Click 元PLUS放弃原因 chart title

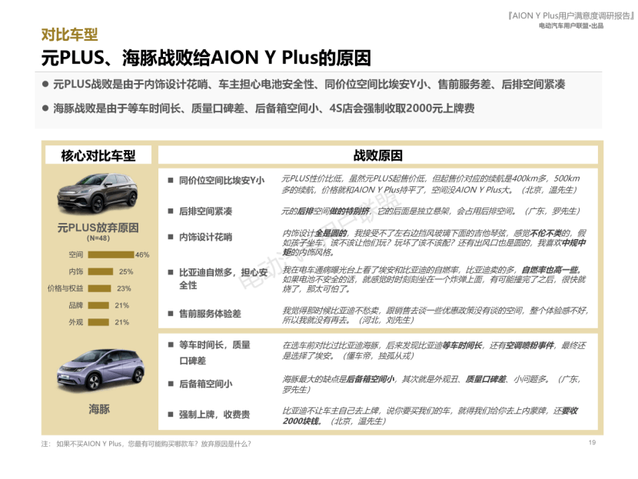[98, 227]
